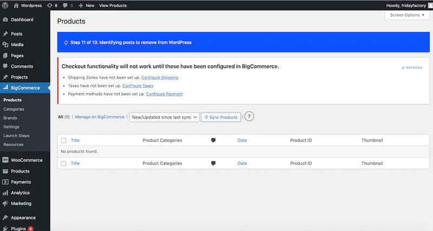Tick the select-all checkbox in table header

[x=64, y=141]
